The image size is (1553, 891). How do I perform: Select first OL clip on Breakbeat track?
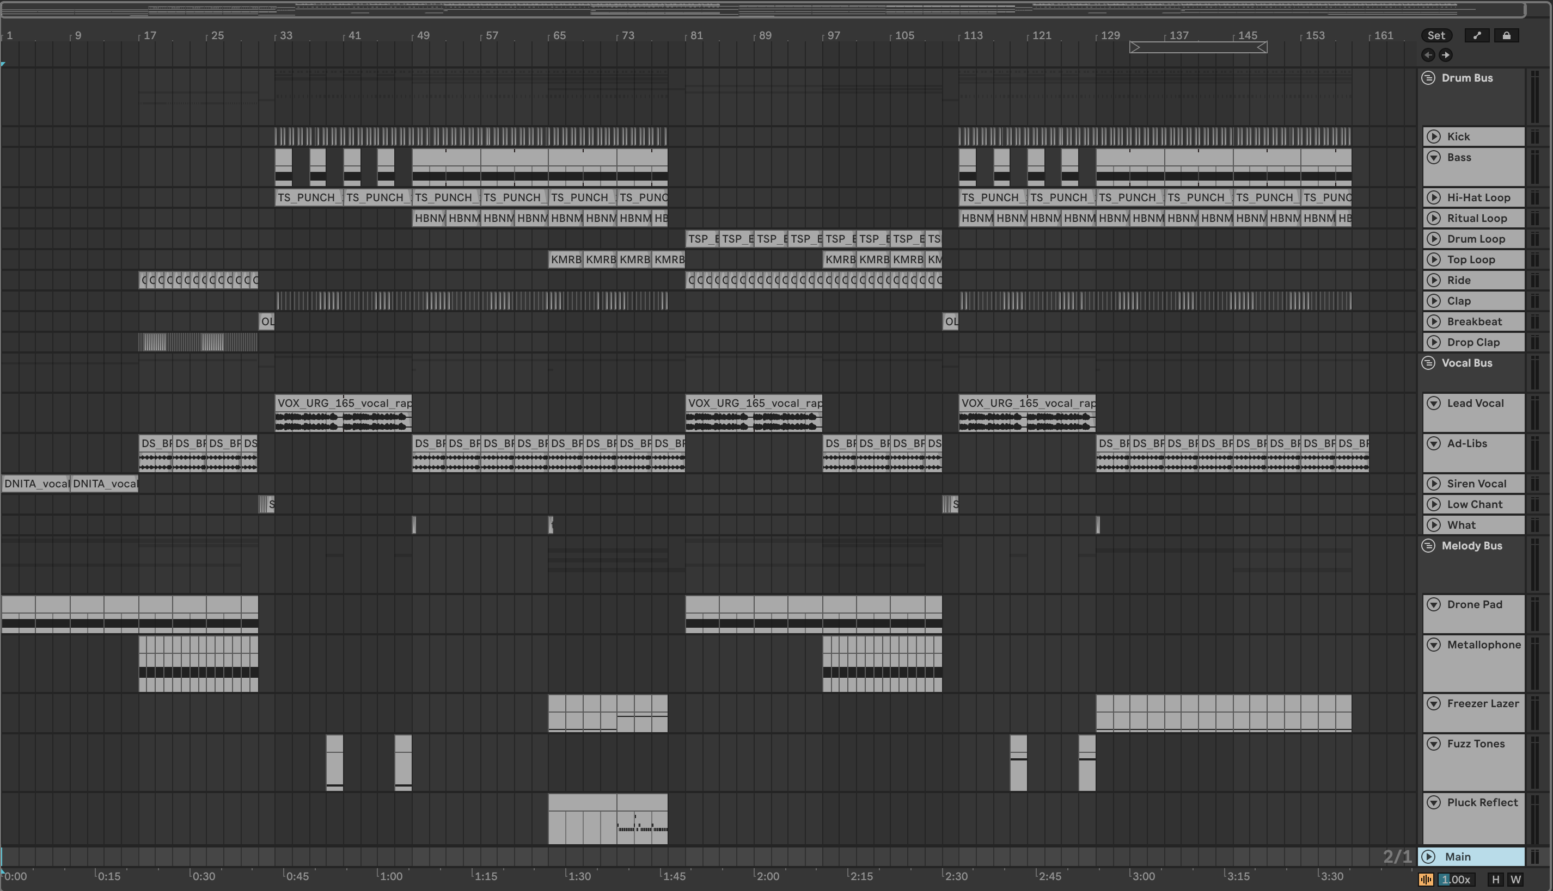coord(266,322)
